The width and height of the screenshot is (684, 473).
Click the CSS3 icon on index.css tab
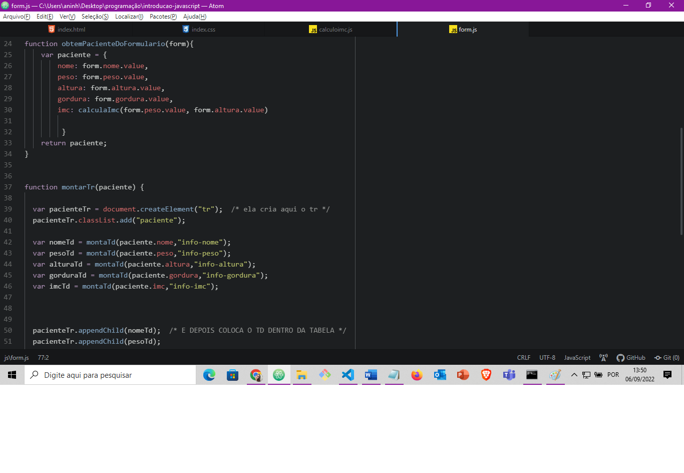click(186, 29)
